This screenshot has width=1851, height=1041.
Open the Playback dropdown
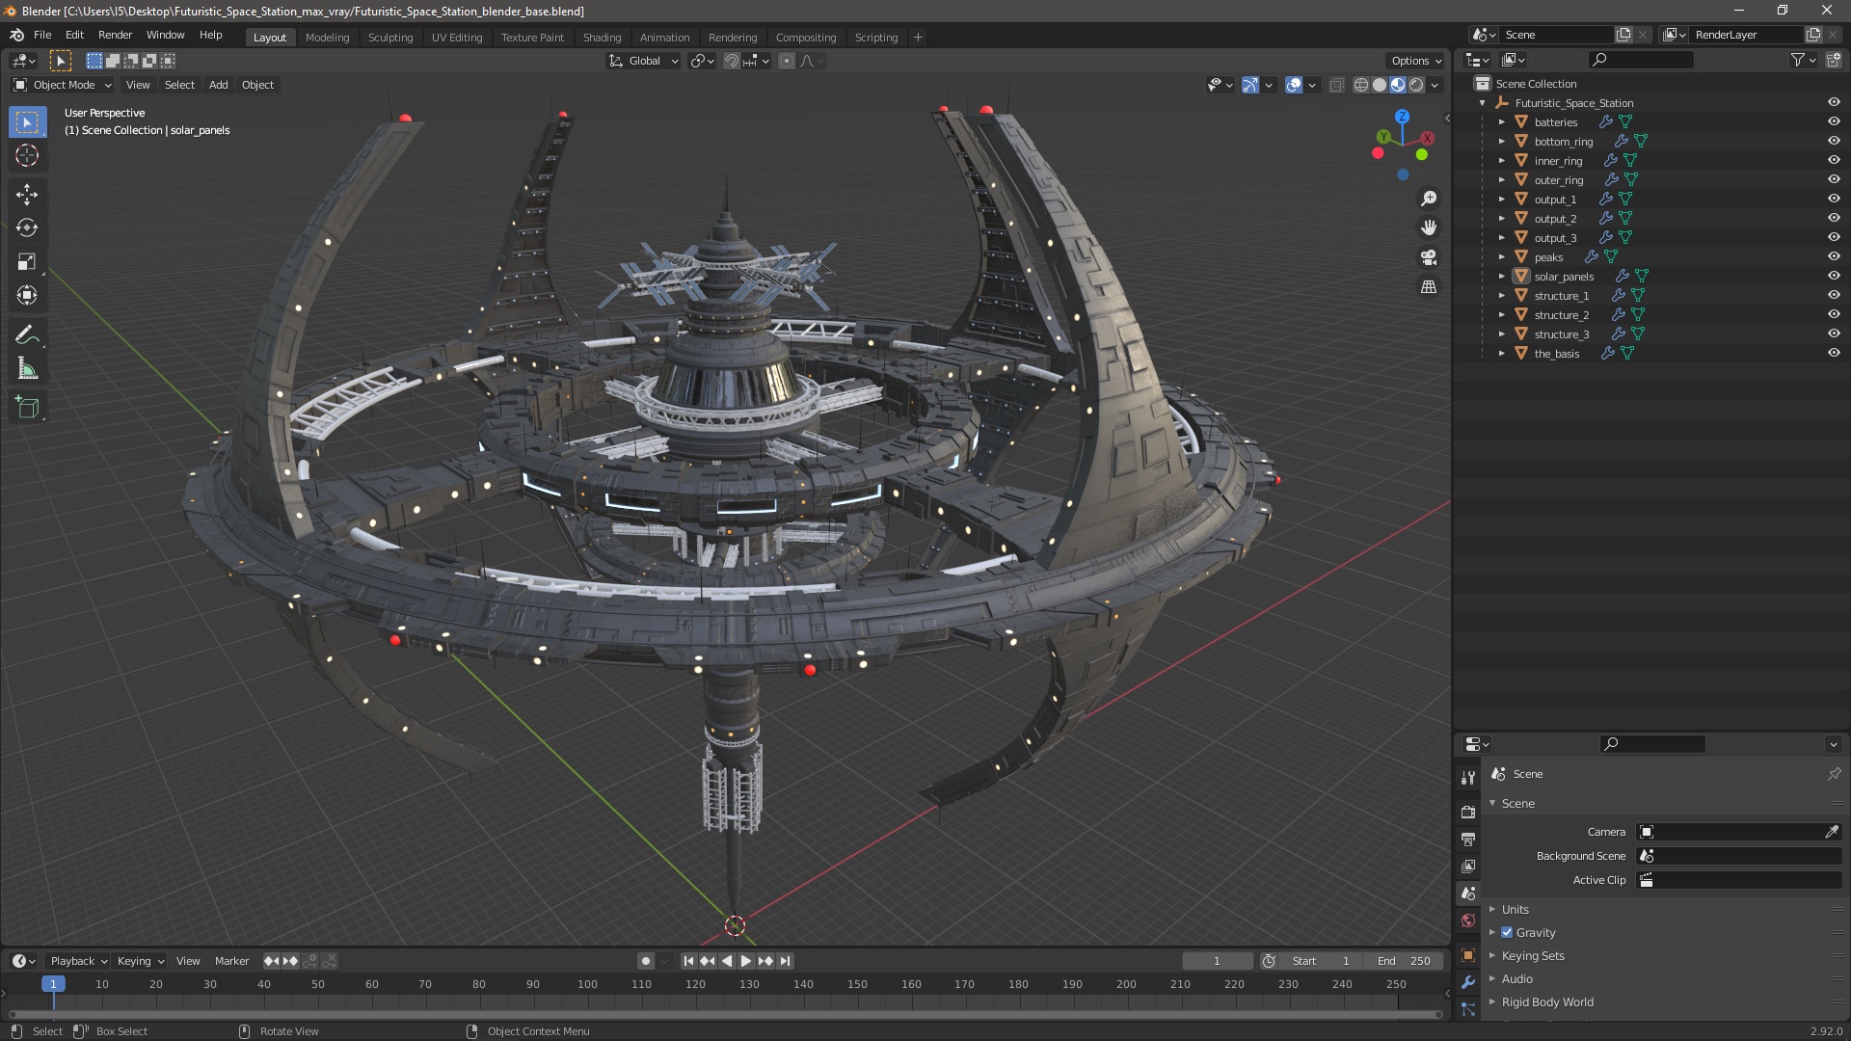(x=78, y=961)
